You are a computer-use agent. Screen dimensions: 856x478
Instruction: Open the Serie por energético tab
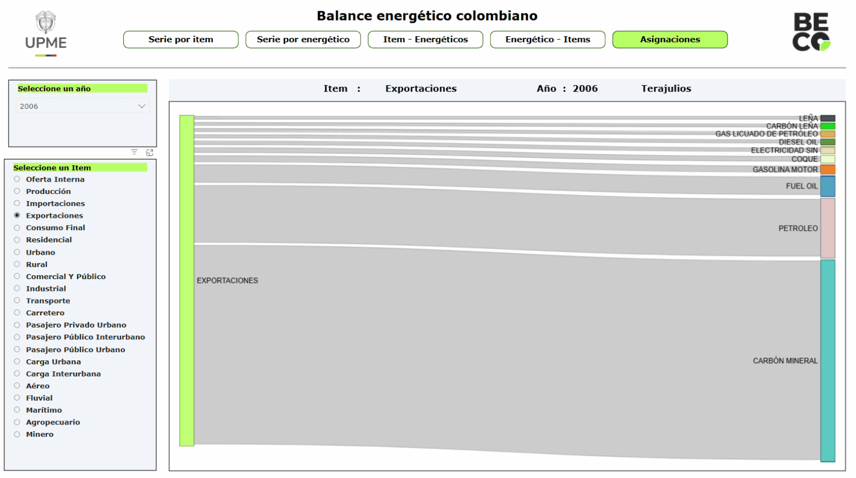[303, 40]
